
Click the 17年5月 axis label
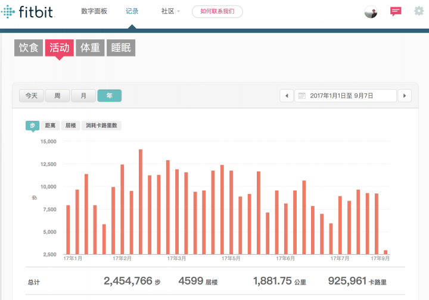pyautogui.click(x=231, y=258)
